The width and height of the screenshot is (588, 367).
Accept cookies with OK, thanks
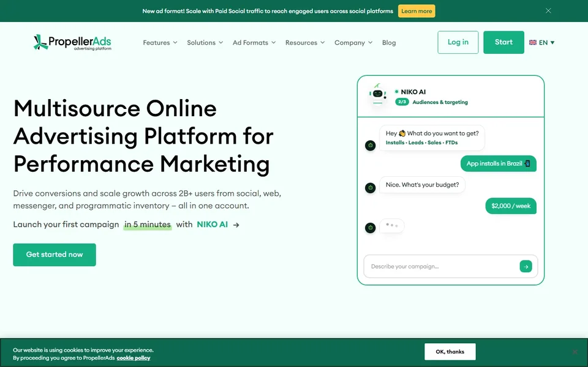[x=450, y=352]
